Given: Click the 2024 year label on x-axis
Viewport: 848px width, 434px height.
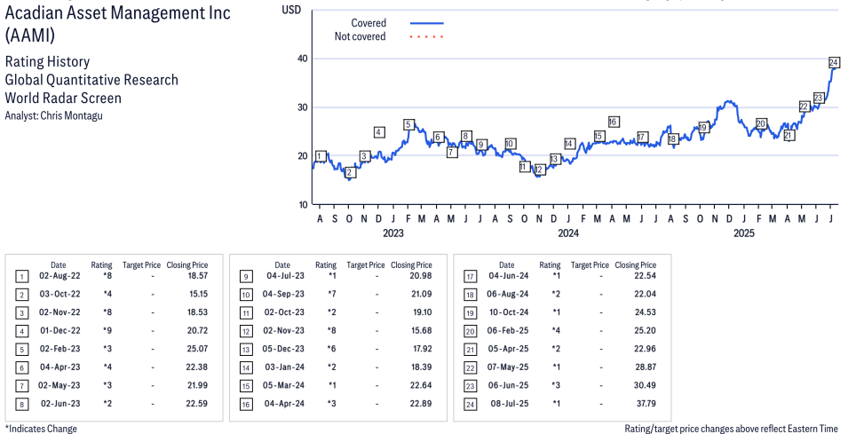Looking at the screenshot, I should tap(568, 233).
